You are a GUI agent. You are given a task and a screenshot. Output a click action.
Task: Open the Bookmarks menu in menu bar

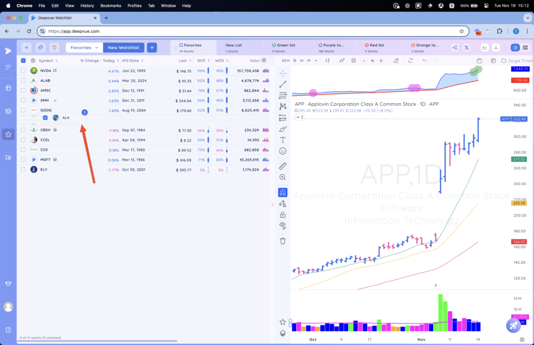point(111,5)
